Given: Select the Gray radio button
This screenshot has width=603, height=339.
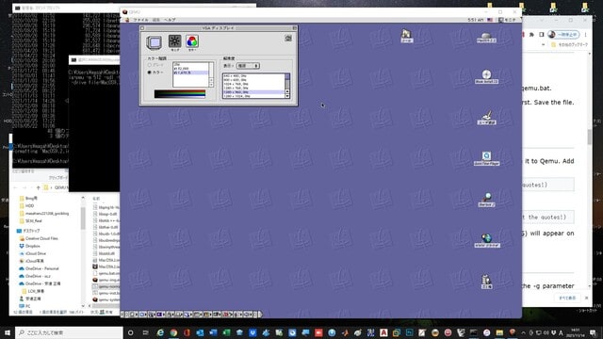Looking at the screenshot, I should point(150,65).
